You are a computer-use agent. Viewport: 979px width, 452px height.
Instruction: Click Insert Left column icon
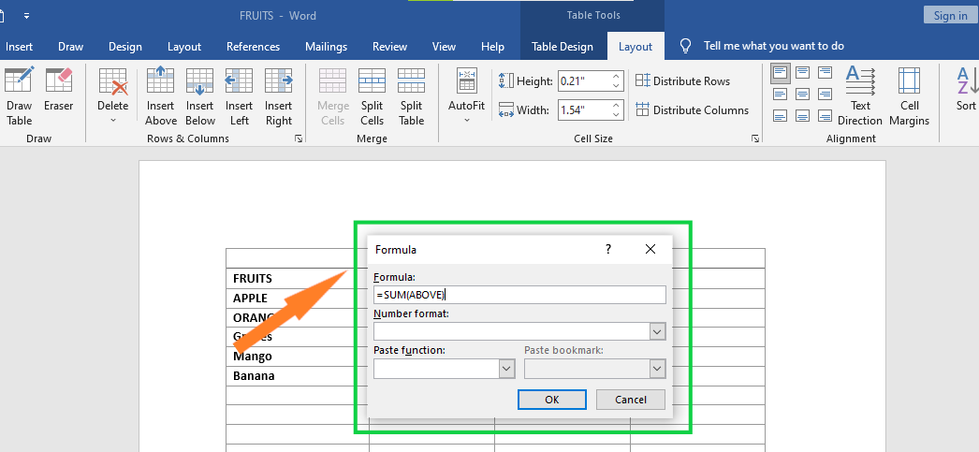click(240, 96)
